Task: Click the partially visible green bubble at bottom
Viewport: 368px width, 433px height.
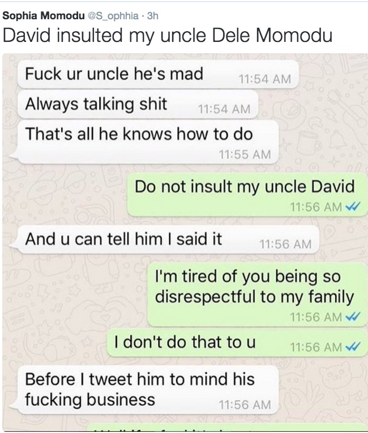Action: tap(228, 427)
